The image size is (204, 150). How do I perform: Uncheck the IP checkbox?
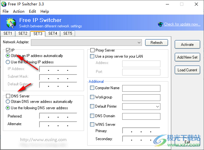pos(8,50)
